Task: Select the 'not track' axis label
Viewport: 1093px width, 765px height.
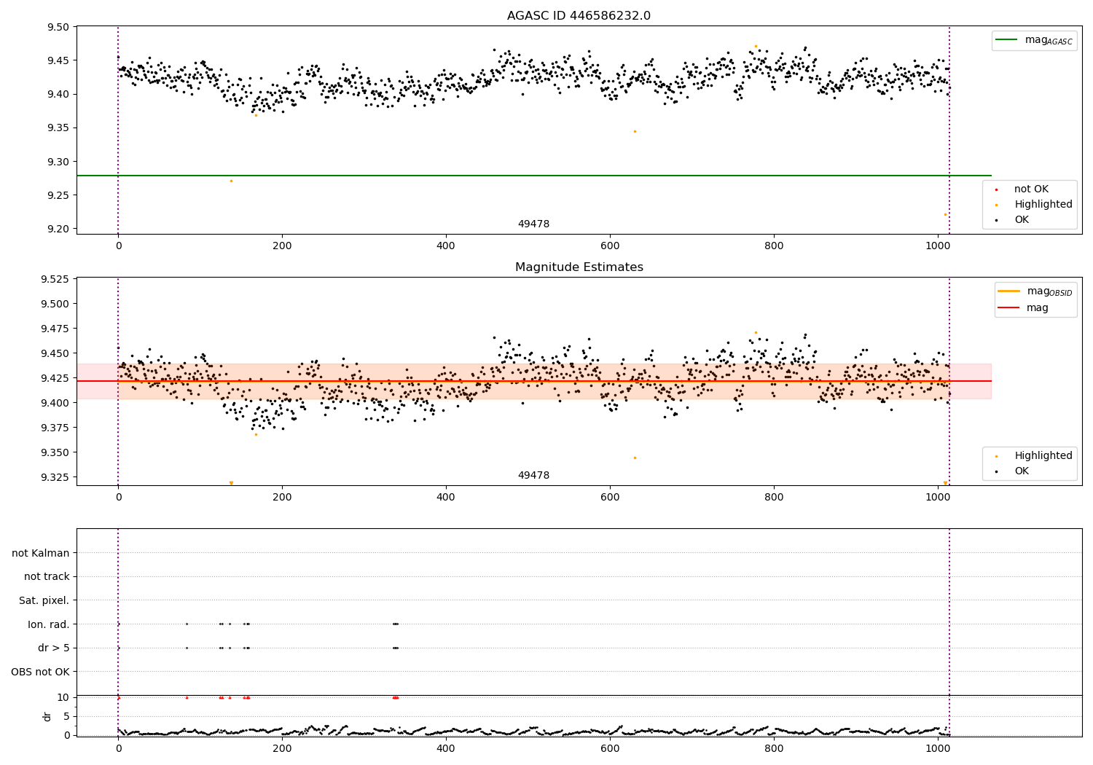Action: 47,576
